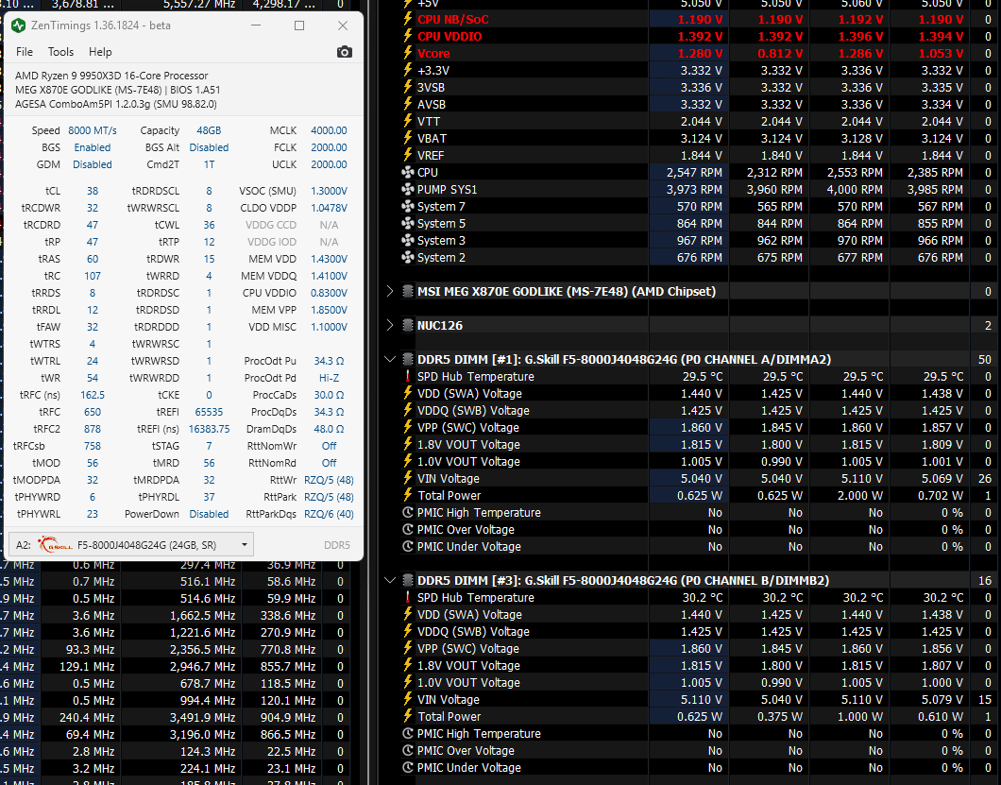Screen dimensions: 1001x785
Task: Select the CPU NB/SoC sensor label
Action: 452,19
